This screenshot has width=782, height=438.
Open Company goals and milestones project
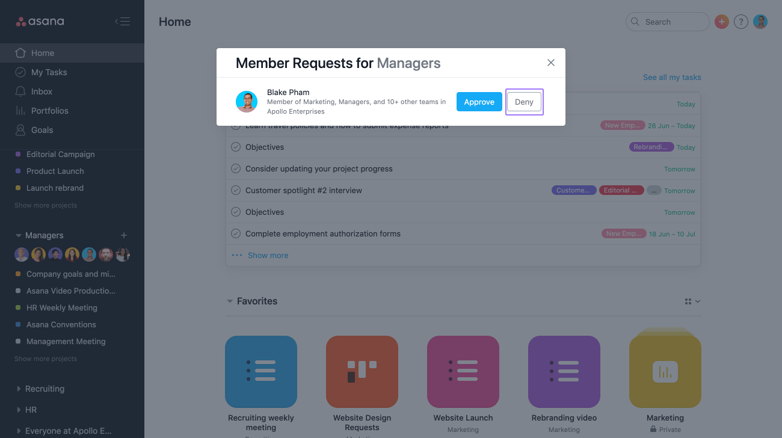(x=72, y=274)
